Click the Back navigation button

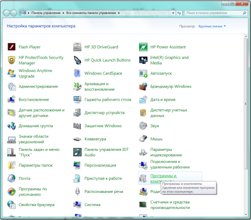click(7, 13)
